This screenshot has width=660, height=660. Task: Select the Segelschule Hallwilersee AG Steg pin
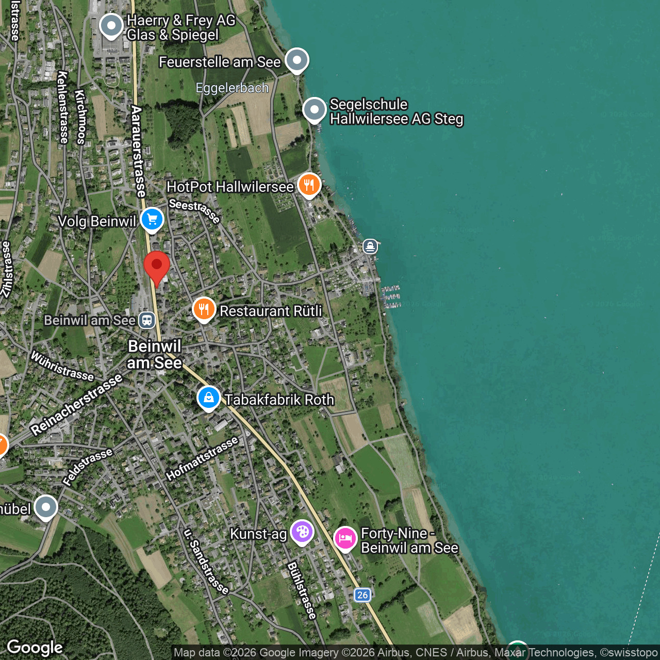pyautogui.click(x=314, y=109)
